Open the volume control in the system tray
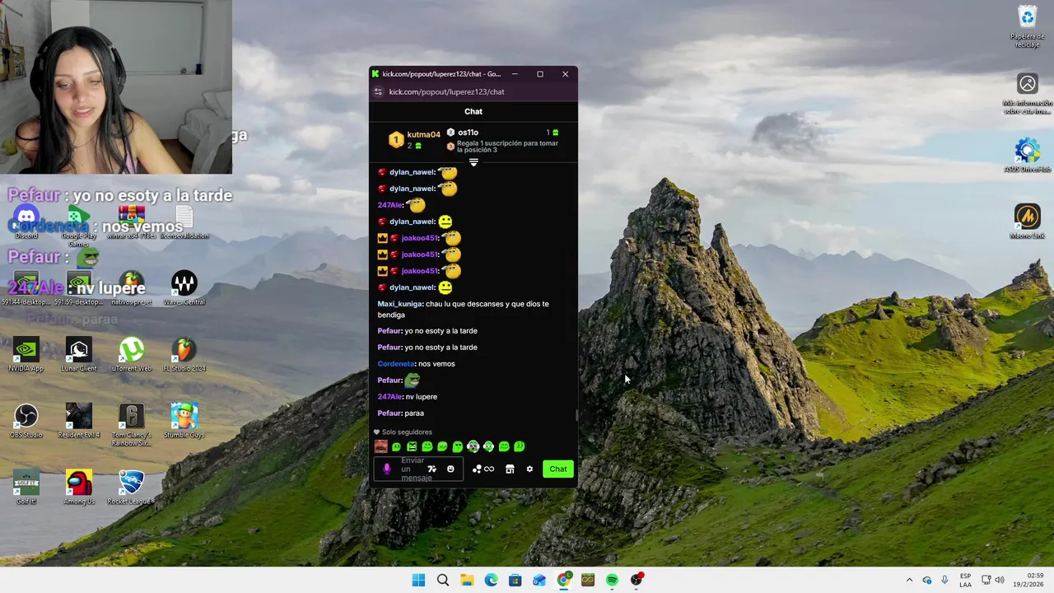1054x593 pixels. [1000, 581]
